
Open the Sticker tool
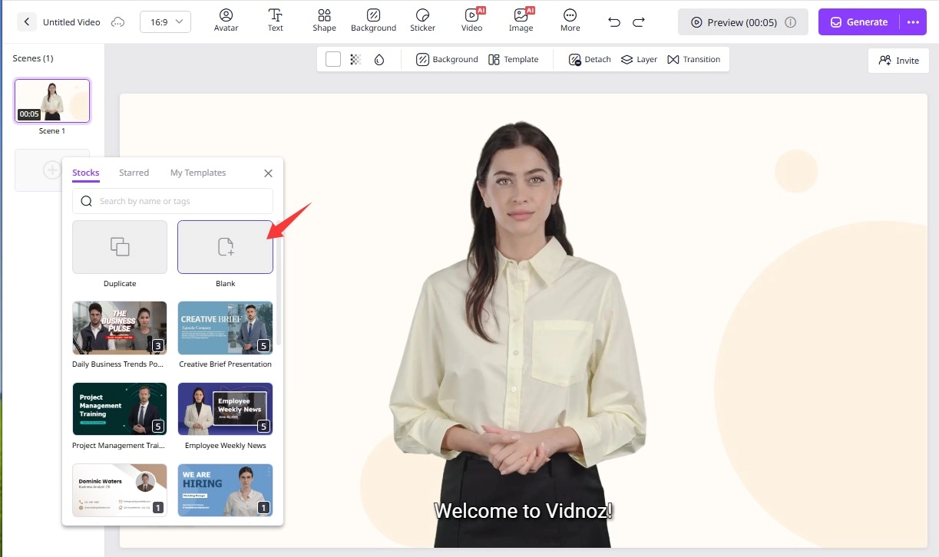pyautogui.click(x=422, y=21)
